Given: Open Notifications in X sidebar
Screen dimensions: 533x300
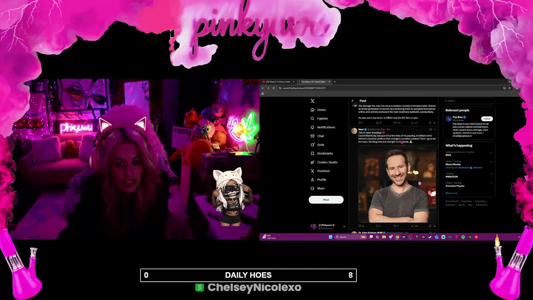Looking at the screenshot, I should click(x=323, y=127).
